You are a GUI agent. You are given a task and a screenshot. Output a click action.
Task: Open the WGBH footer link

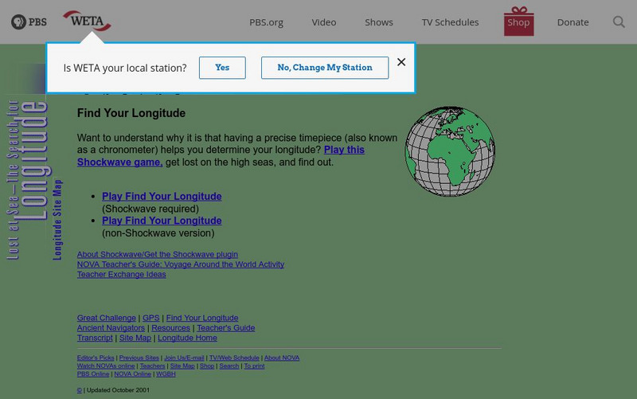click(166, 374)
